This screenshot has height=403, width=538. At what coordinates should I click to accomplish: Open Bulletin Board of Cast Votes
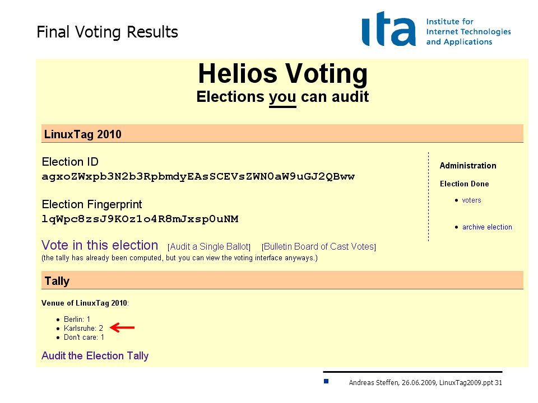[x=319, y=247]
